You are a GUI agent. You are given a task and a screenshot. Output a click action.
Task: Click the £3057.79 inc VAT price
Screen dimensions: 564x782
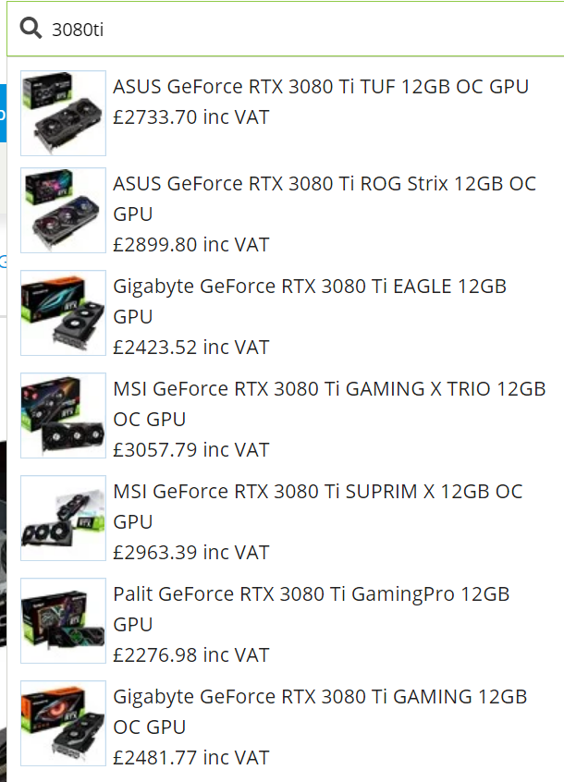(x=191, y=450)
